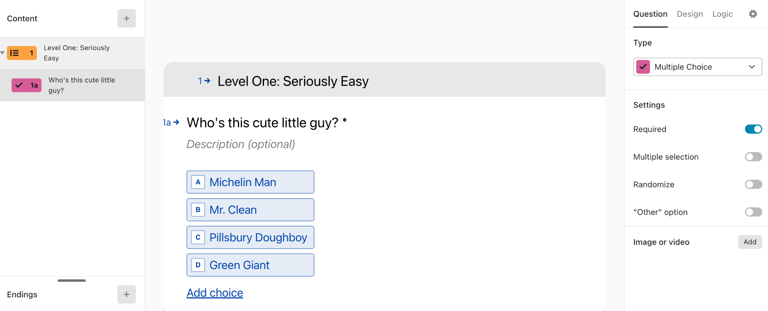Switch to the Design tab
768x311 pixels.
(690, 14)
